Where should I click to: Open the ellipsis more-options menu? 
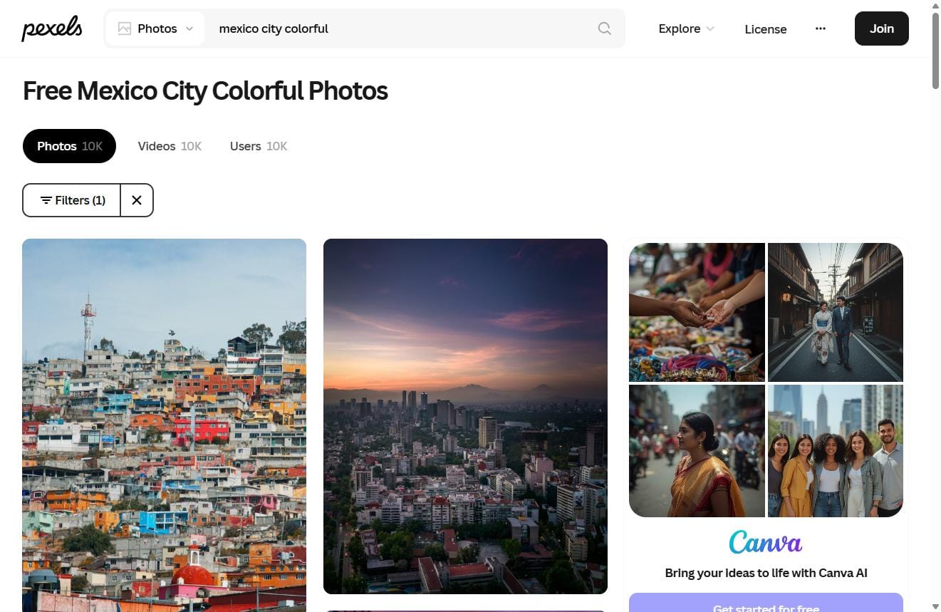pos(821,28)
